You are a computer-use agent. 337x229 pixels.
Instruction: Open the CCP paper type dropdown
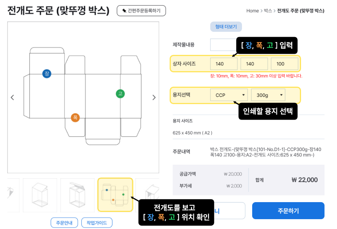click(229, 95)
